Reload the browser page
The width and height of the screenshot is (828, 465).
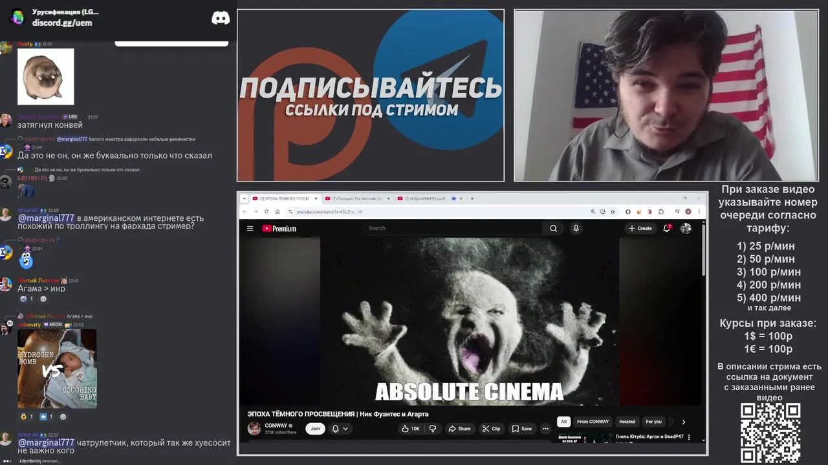click(x=267, y=211)
